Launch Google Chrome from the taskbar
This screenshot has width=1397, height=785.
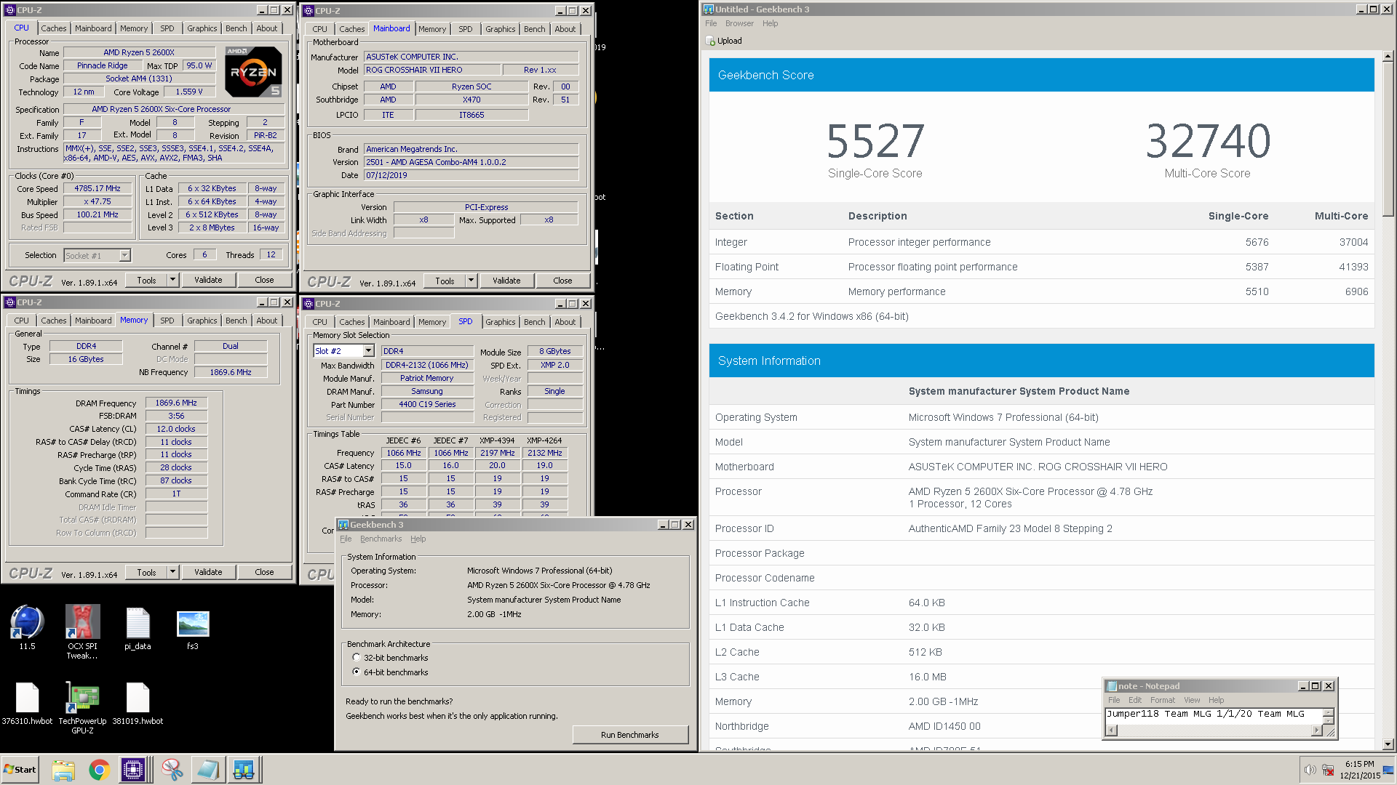pos(99,770)
